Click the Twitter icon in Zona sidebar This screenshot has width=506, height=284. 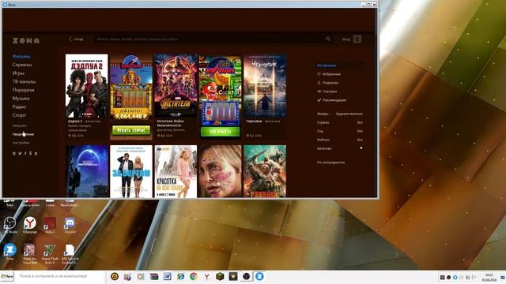click(x=20, y=154)
